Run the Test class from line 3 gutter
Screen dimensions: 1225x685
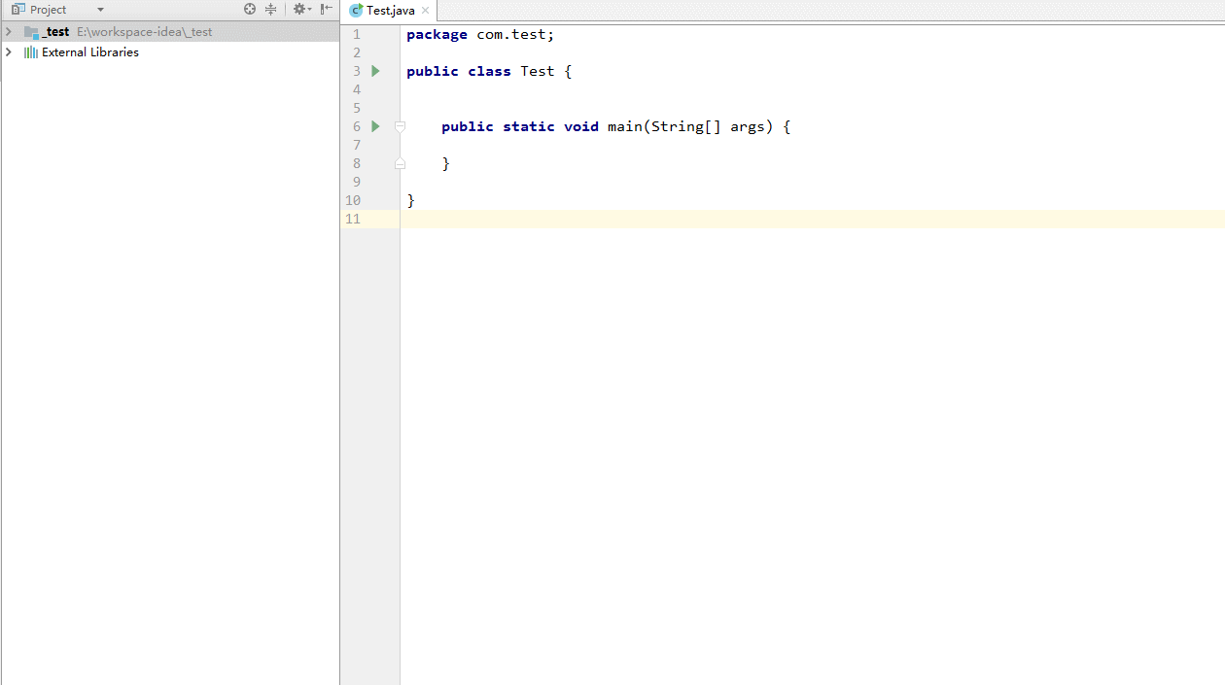pyautogui.click(x=376, y=71)
